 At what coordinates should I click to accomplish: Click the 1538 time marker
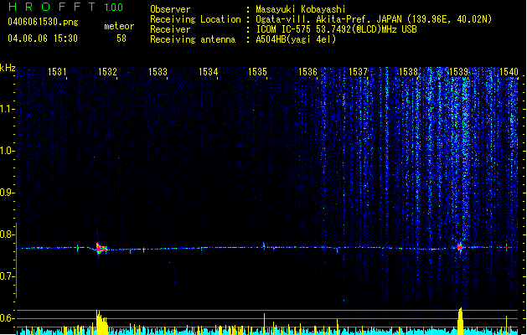coord(408,72)
